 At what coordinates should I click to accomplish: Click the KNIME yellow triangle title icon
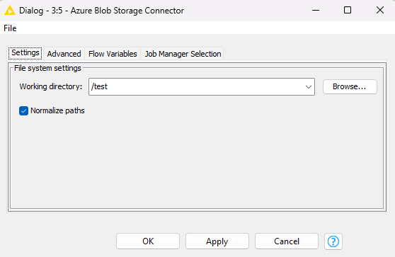coord(10,11)
